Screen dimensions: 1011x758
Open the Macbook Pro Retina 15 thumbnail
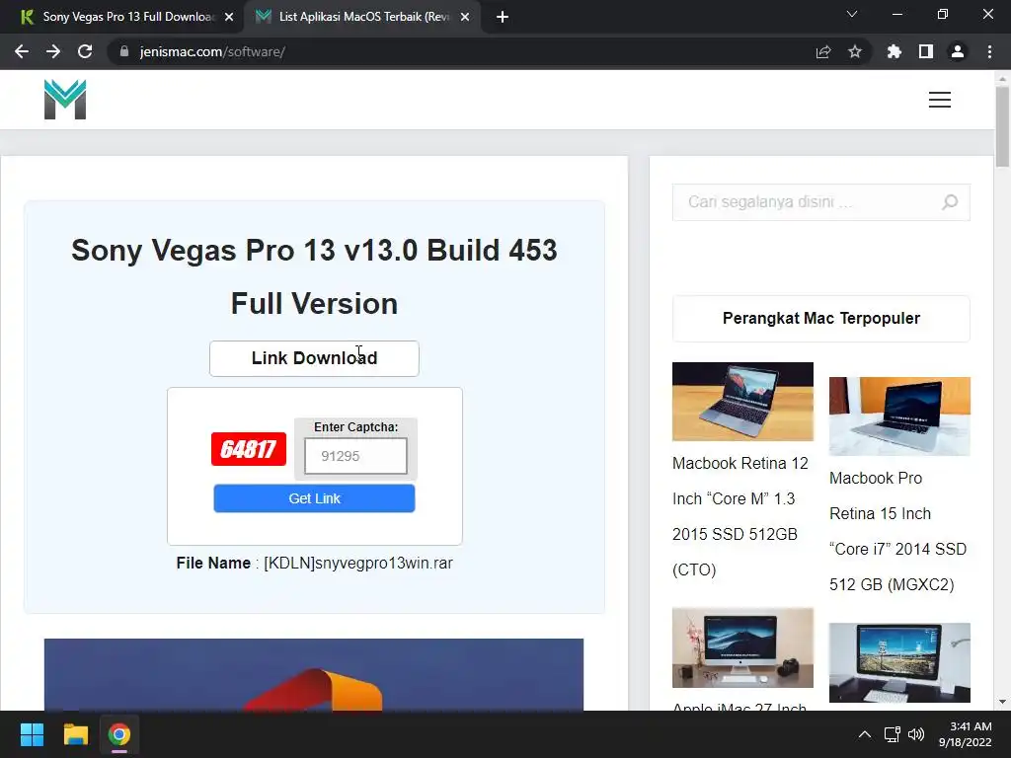pos(899,417)
